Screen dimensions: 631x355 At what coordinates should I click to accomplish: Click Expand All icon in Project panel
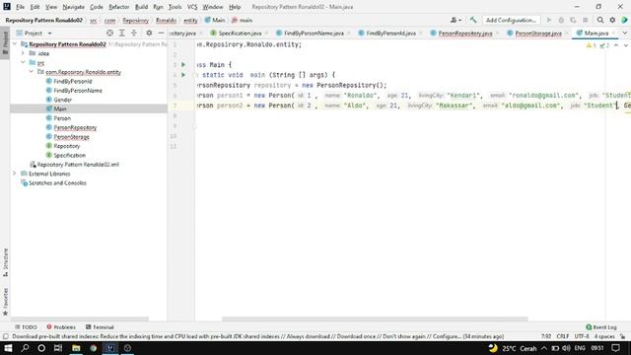122,33
